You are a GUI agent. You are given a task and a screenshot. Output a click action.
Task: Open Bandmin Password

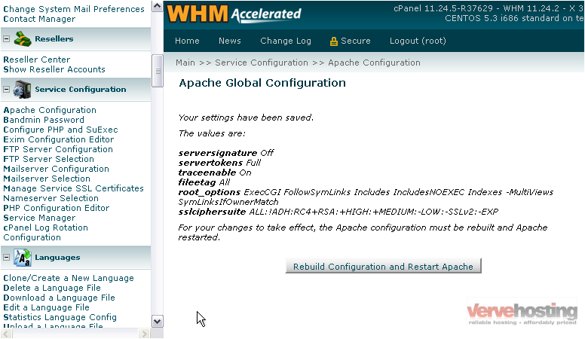(x=44, y=120)
